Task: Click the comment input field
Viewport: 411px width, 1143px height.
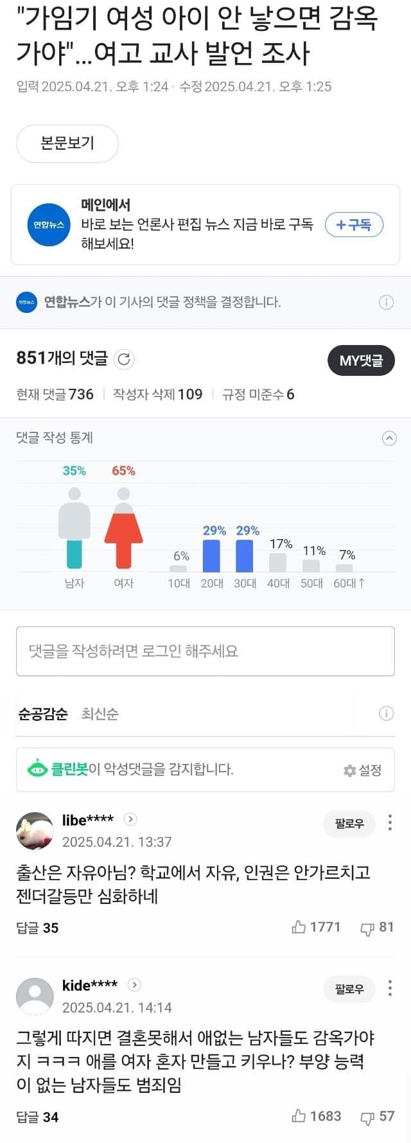Action: pyautogui.click(x=205, y=651)
